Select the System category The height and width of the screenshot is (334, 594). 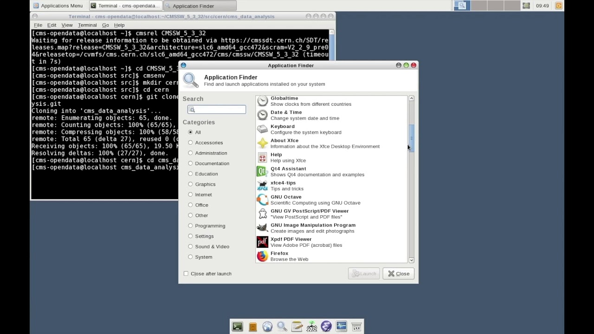(x=200, y=257)
